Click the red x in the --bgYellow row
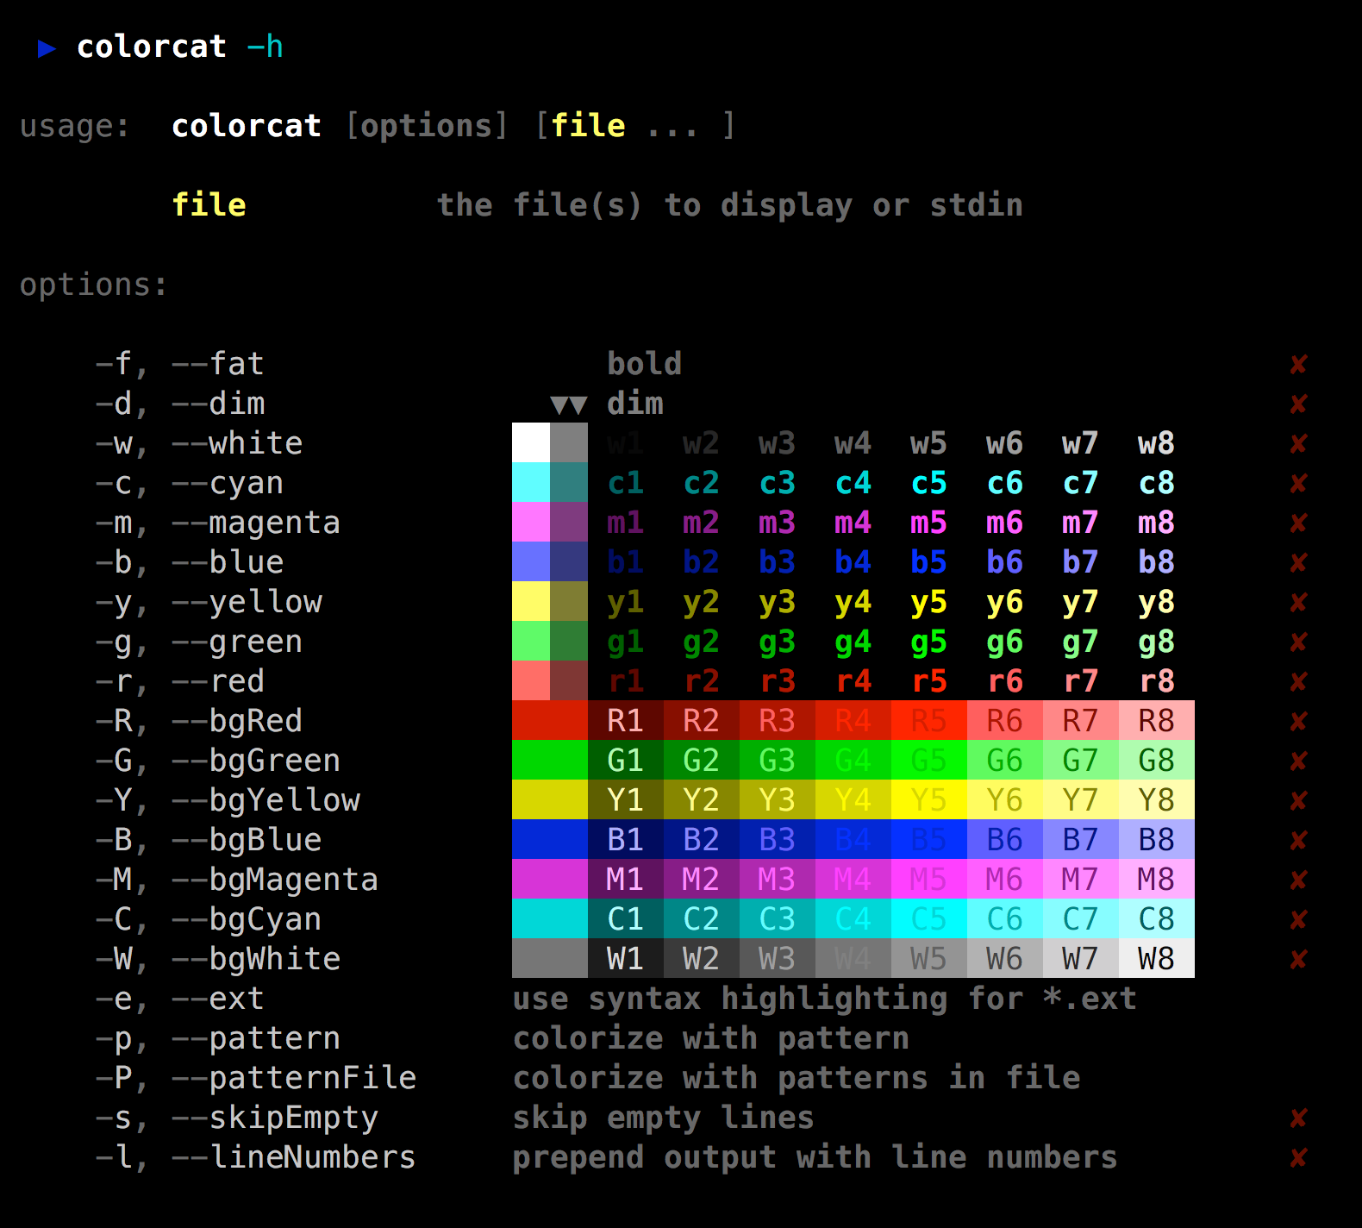 click(1298, 801)
